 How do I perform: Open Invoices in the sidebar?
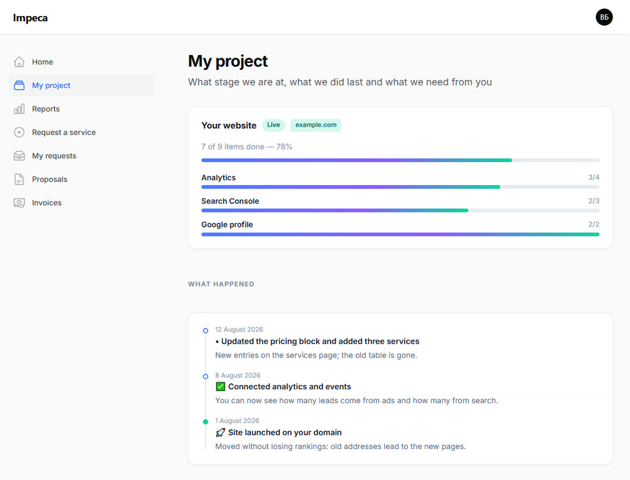click(81, 203)
